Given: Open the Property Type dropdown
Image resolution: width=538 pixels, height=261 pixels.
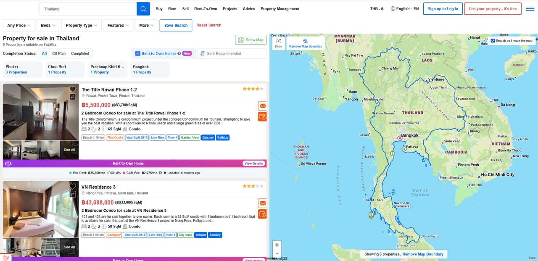Looking at the screenshot, I should click(x=82, y=25).
